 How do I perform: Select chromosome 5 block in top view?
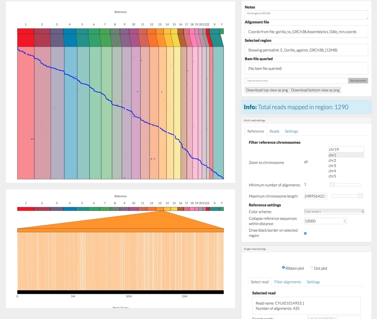click(82, 31)
